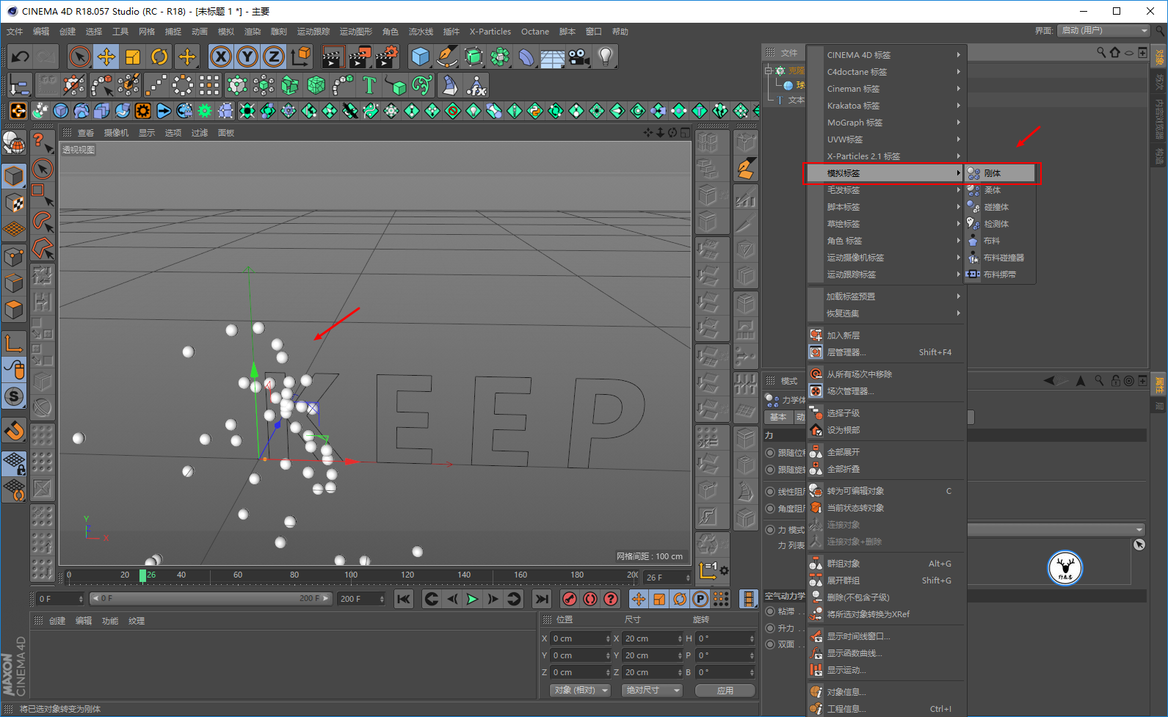This screenshot has width=1168, height=717.
Task: Open the 绝对尺寸 size dropdown
Action: tap(652, 691)
